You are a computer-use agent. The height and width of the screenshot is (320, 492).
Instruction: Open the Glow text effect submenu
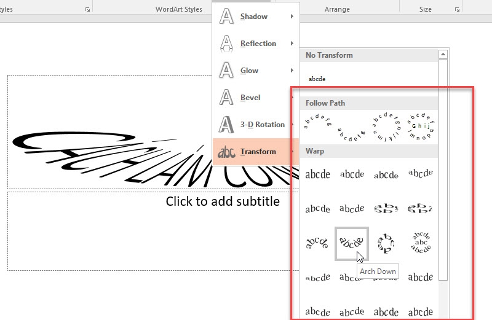click(x=256, y=70)
